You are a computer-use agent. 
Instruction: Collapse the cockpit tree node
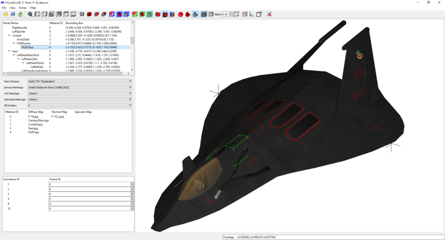(9, 35)
